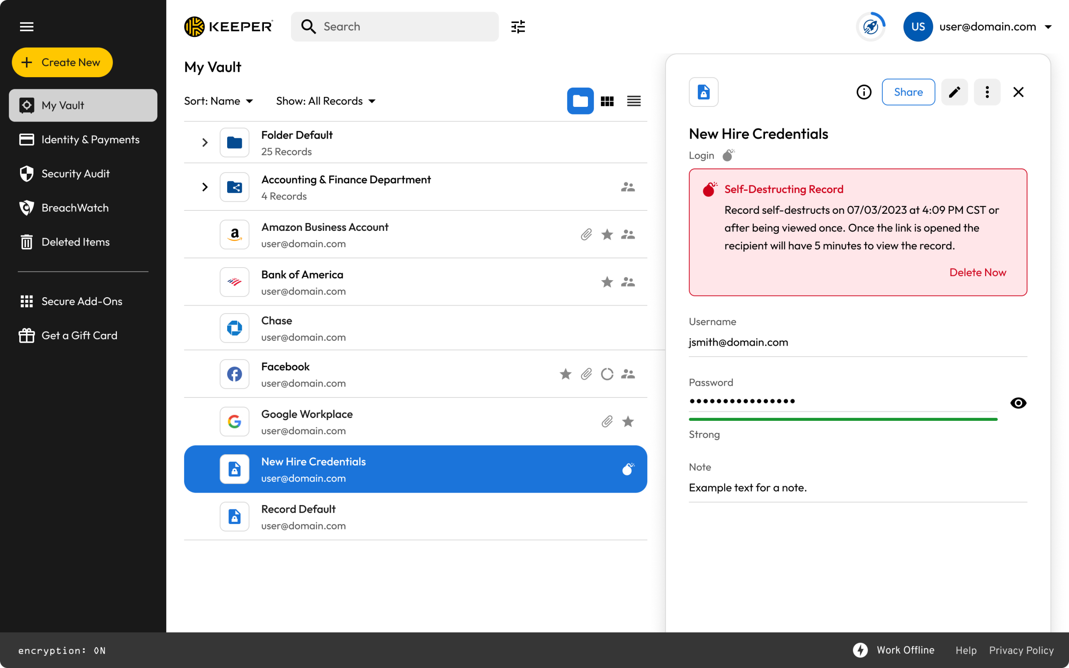
Task: Click the Delete Now link
Action: click(977, 272)
